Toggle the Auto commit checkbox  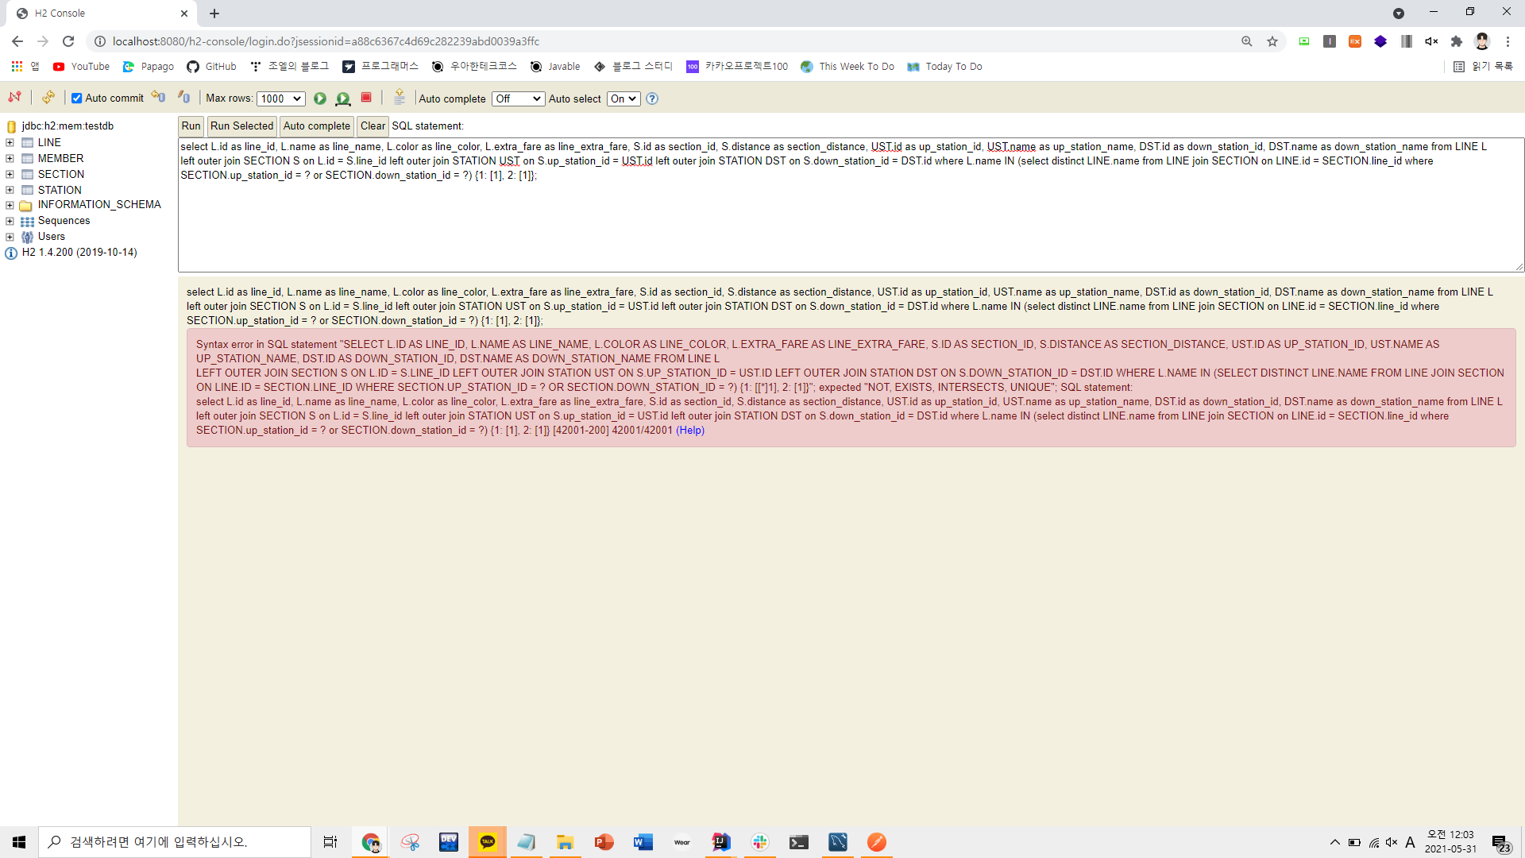(x=77, y=99)
